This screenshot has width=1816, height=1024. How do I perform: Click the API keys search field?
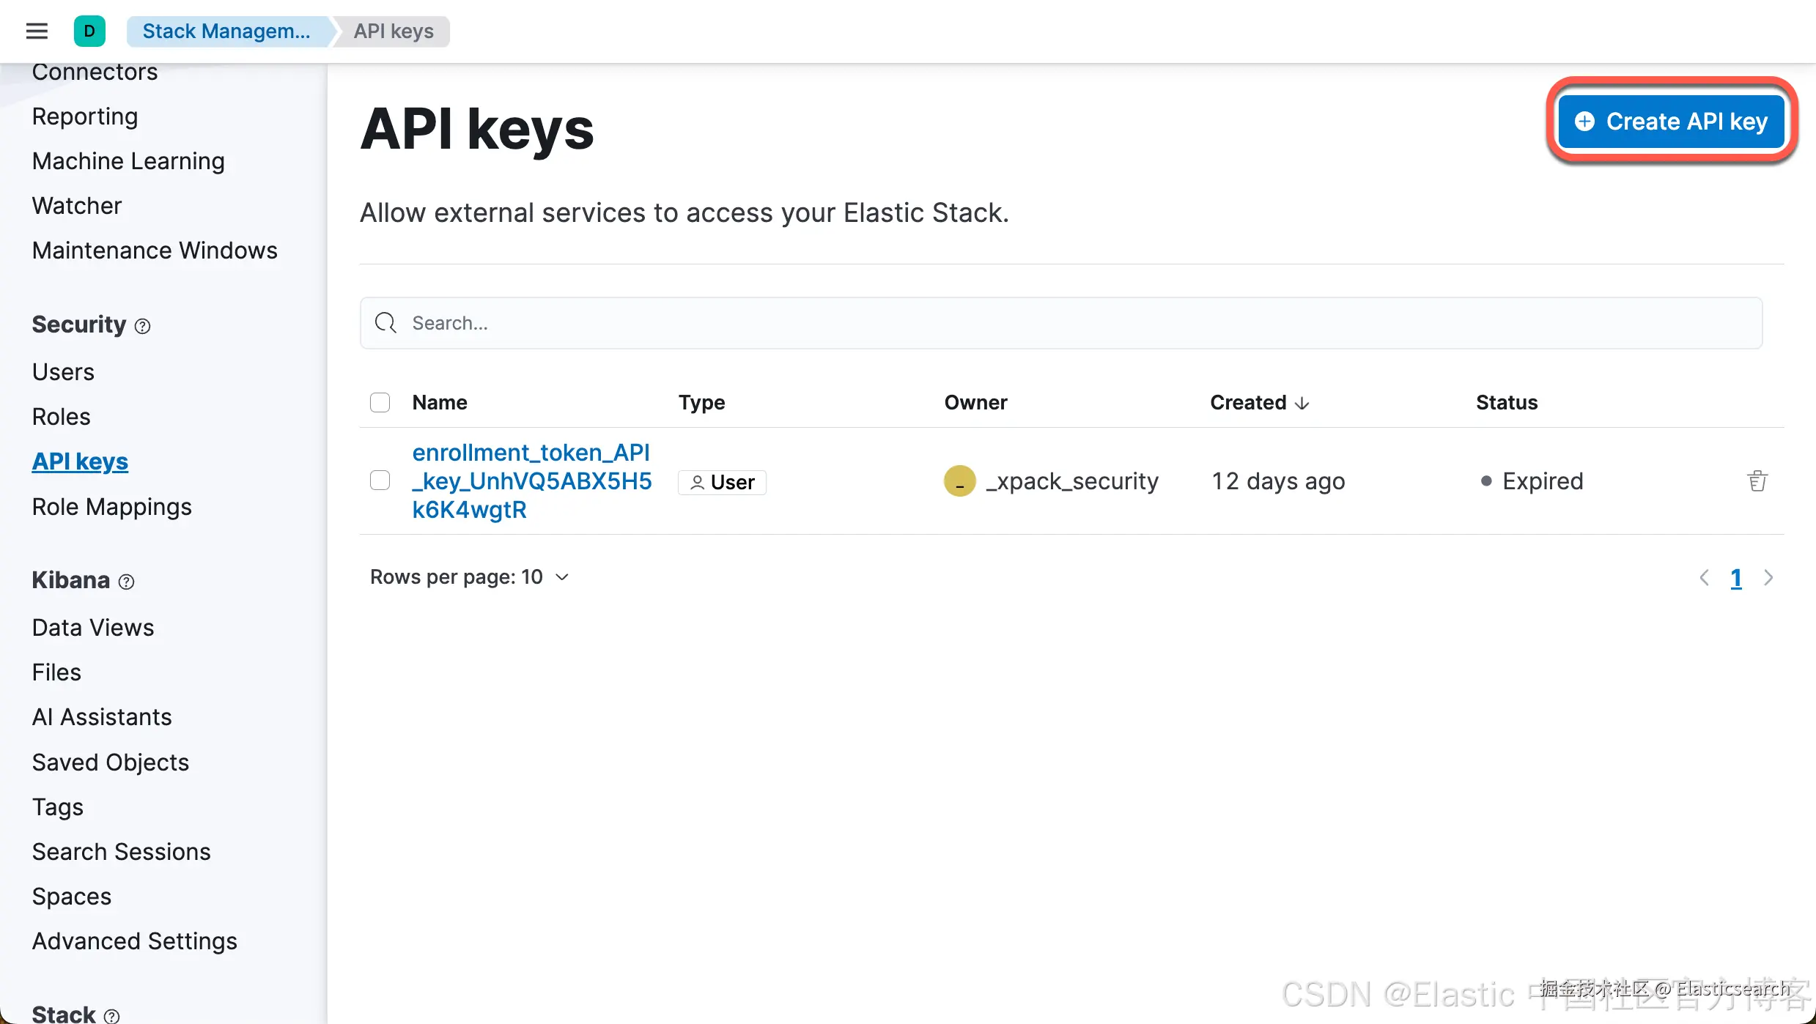(x=1061, y=323)
